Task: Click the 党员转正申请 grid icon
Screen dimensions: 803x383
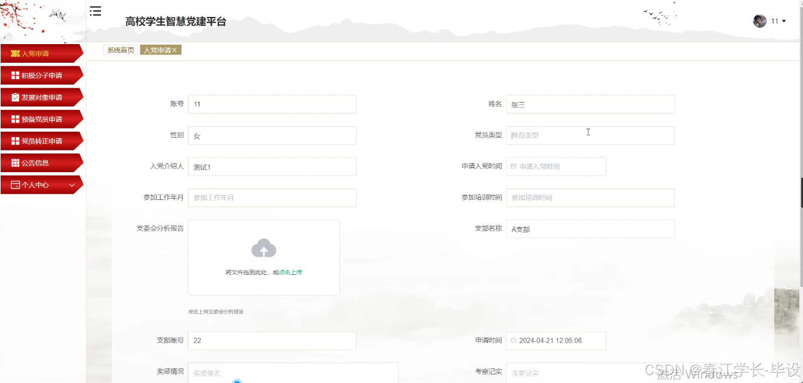Action: click(16, 141)
